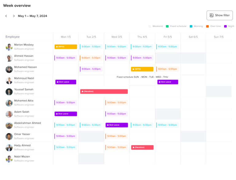Click the Show filter button
The image size is (236, 180).
point(219,15)
